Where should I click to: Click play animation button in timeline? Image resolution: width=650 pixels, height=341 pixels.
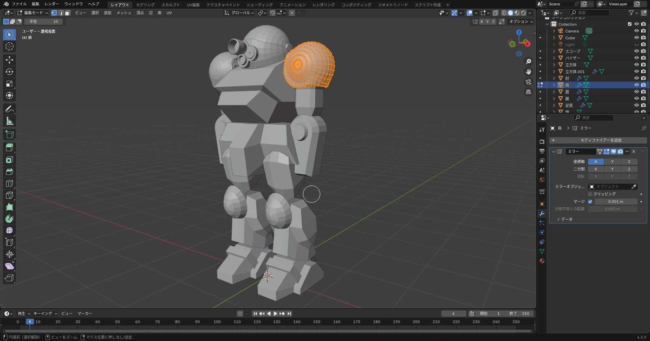click(276, 313)
